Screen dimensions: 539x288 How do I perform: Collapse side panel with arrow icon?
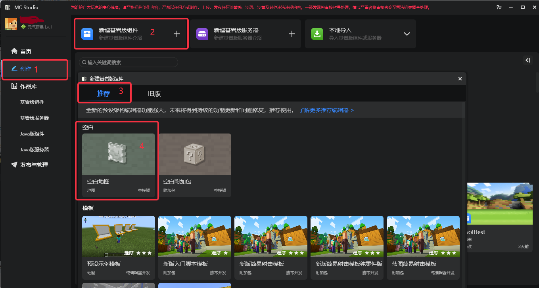pyautogui.click(x=528, y=60)
